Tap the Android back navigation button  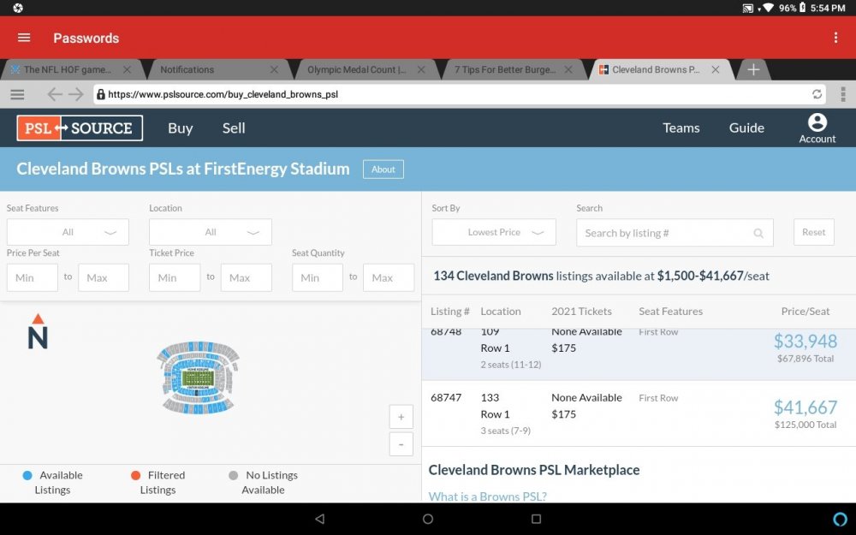point(320,519)
